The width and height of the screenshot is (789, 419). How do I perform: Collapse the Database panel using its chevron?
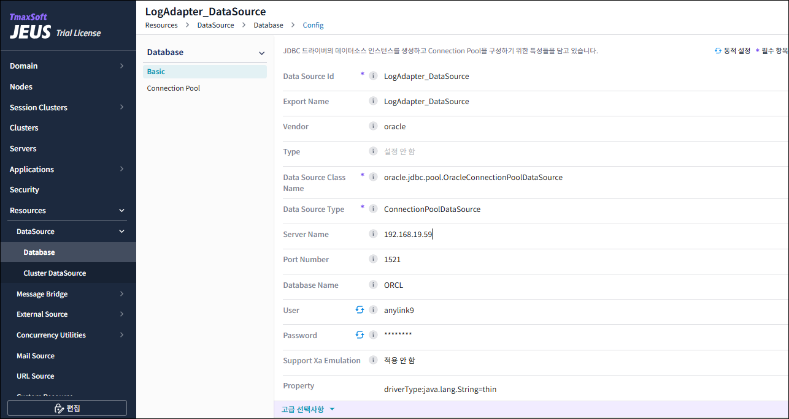(261, 53)
